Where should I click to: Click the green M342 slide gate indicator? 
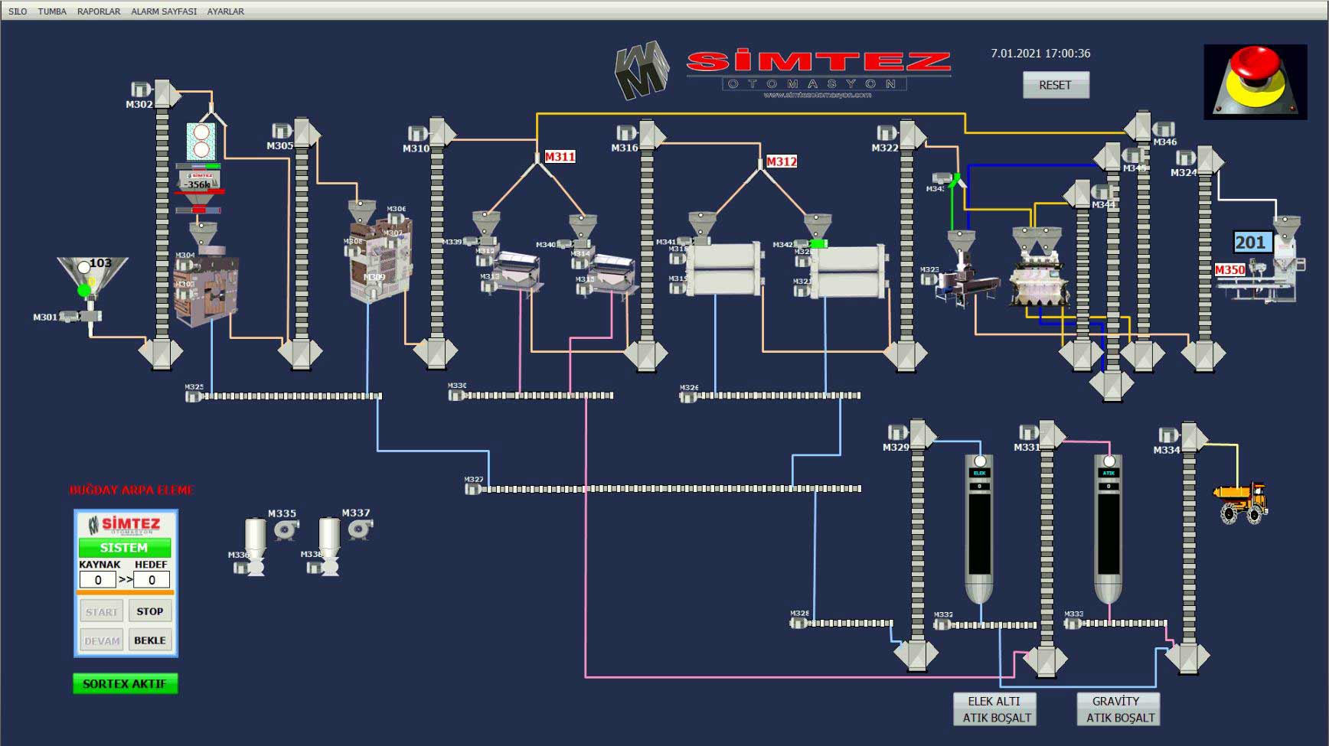point(818,243)
